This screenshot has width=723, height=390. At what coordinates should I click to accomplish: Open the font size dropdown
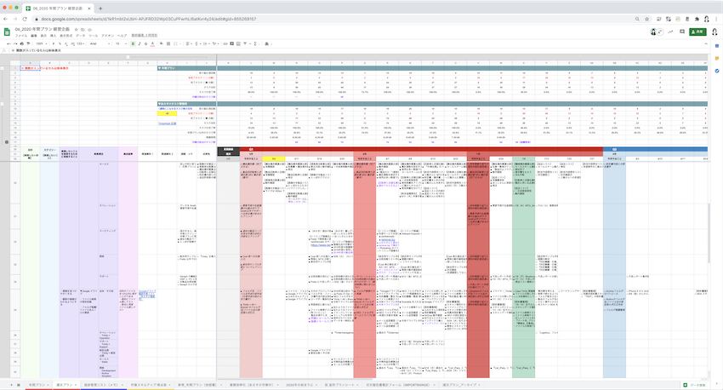pyautogui.click(x=122, y=43)
